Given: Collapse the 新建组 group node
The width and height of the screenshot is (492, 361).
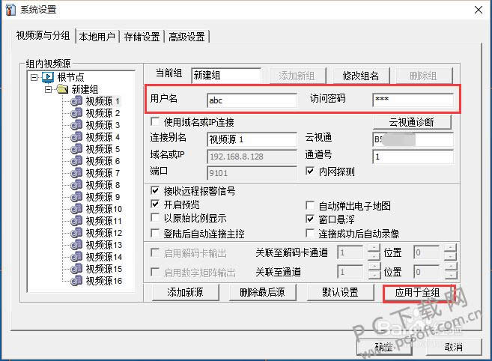Looking at the screenshot, I should (48, 89).
